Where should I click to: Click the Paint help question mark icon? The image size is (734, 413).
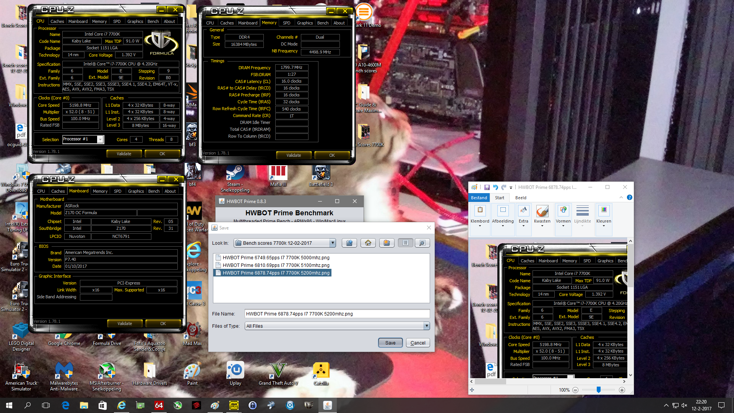(629, 197)
